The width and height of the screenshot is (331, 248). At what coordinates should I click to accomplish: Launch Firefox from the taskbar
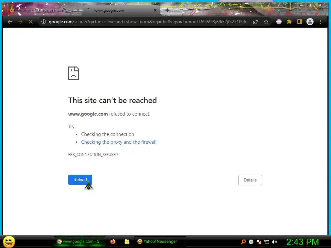coord(113,242)
